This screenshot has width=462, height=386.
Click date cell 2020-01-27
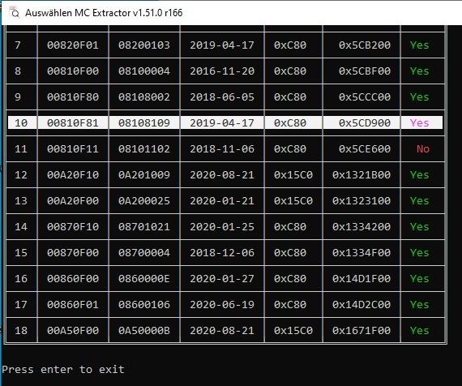tap(222, 279)
